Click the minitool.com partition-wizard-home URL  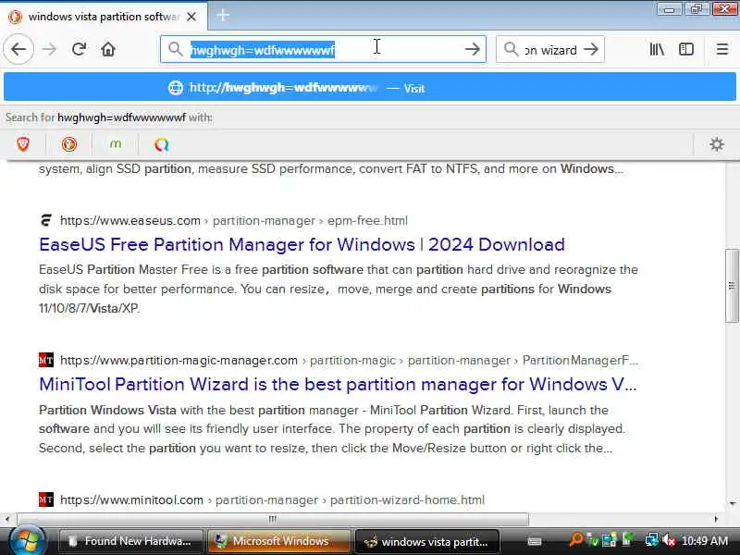(x=272, y=499)
